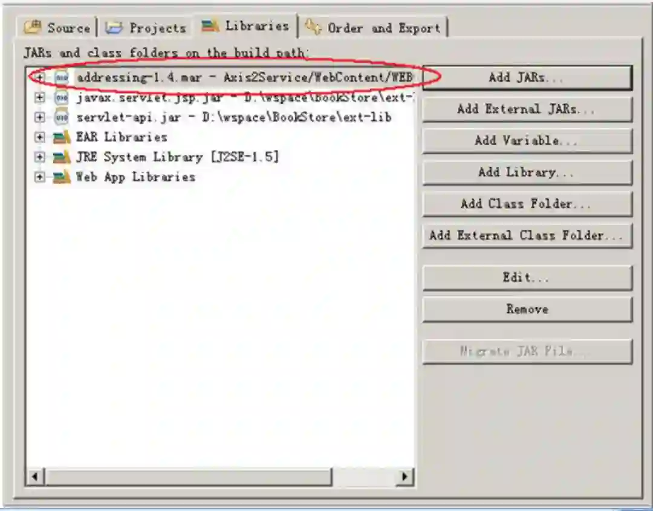
Task: Click the Edit... button
Action: 527,278
